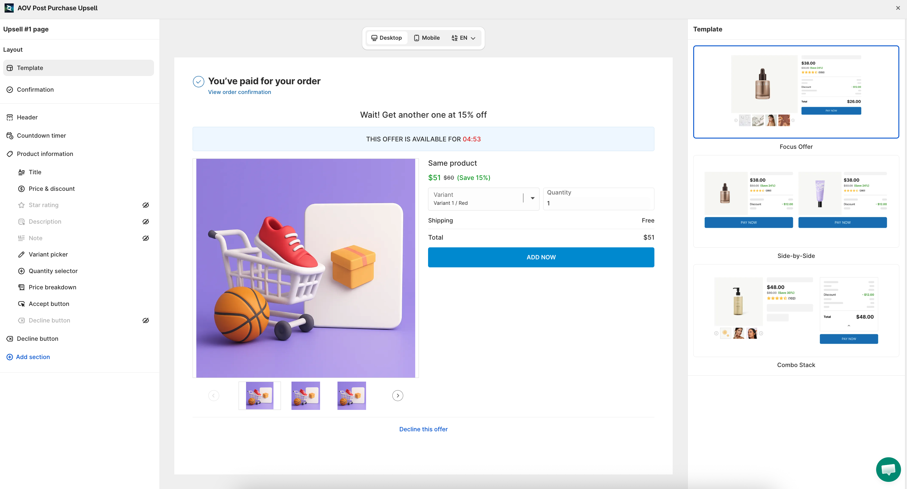Screen dimensions: 907x489
Task: Open the live chat bubble
Action: pos(888,469)
